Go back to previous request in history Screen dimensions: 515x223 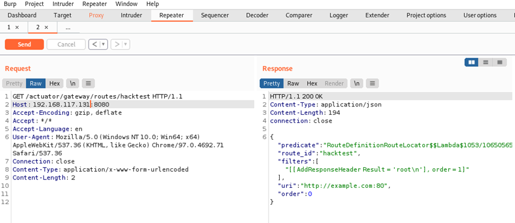[x=94, y=44]
